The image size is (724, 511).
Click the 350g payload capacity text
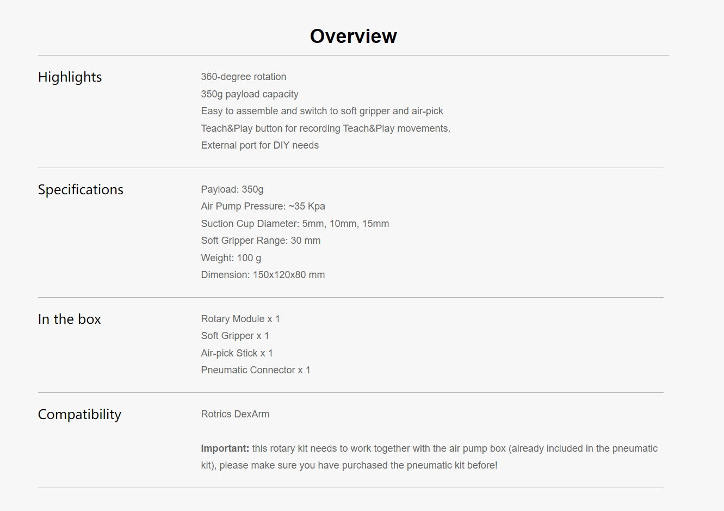[250, 94]
